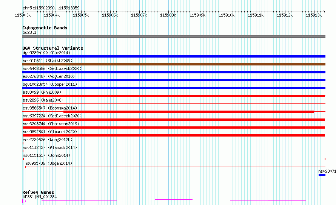
Task: Select the nsv3208744 (Chaisson2019) red bar
Action: pos(174,128)
